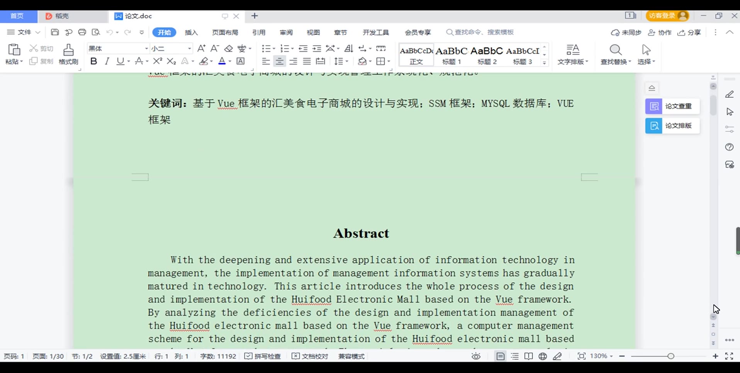Image resolution: width=740 pixels, height=373 pixels.
Task: Toggle Superscript formatting
Action: click(158, 61)
